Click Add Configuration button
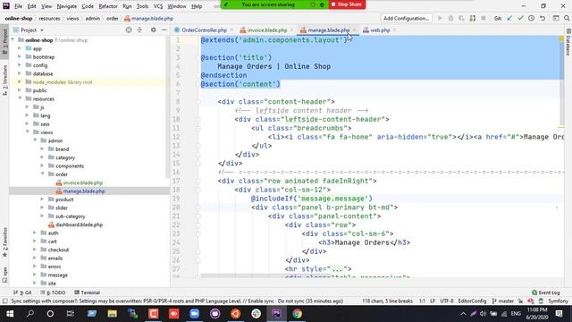The width and height of the screenshot is (572, 322). pos(406,18)
